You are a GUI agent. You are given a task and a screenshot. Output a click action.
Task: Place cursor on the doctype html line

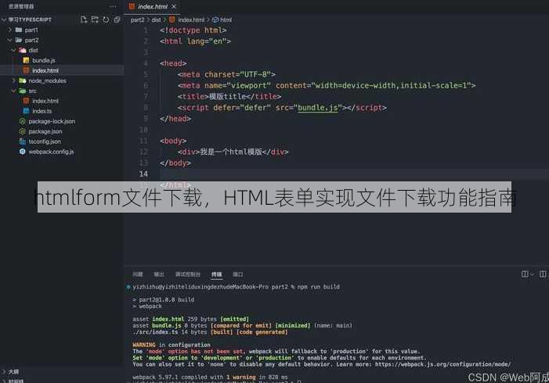193,30
